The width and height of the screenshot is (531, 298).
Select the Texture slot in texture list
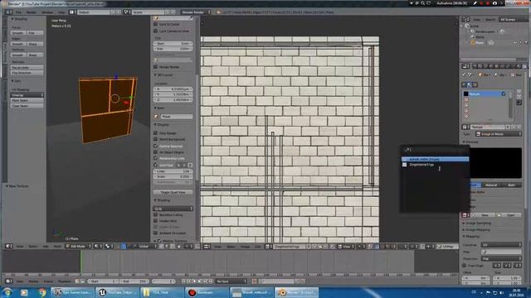coord(485,94)
